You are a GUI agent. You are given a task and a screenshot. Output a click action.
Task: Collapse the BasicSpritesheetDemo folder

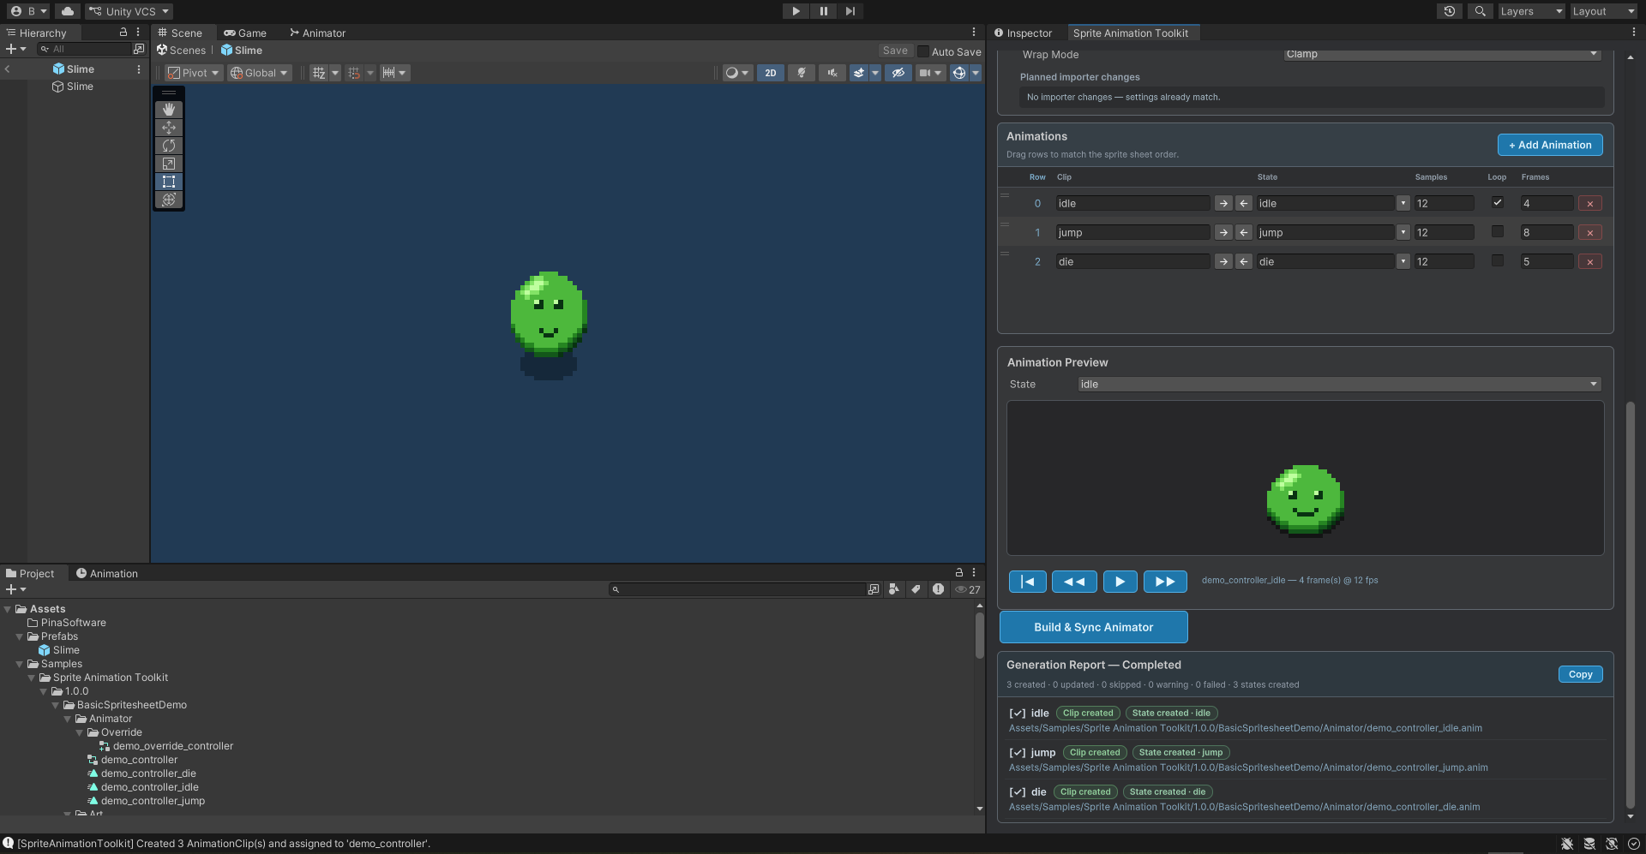(x=56, y=705)
